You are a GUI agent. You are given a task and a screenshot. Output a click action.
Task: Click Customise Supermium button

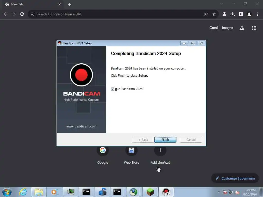pyautogui.click(x=235, y=178)
